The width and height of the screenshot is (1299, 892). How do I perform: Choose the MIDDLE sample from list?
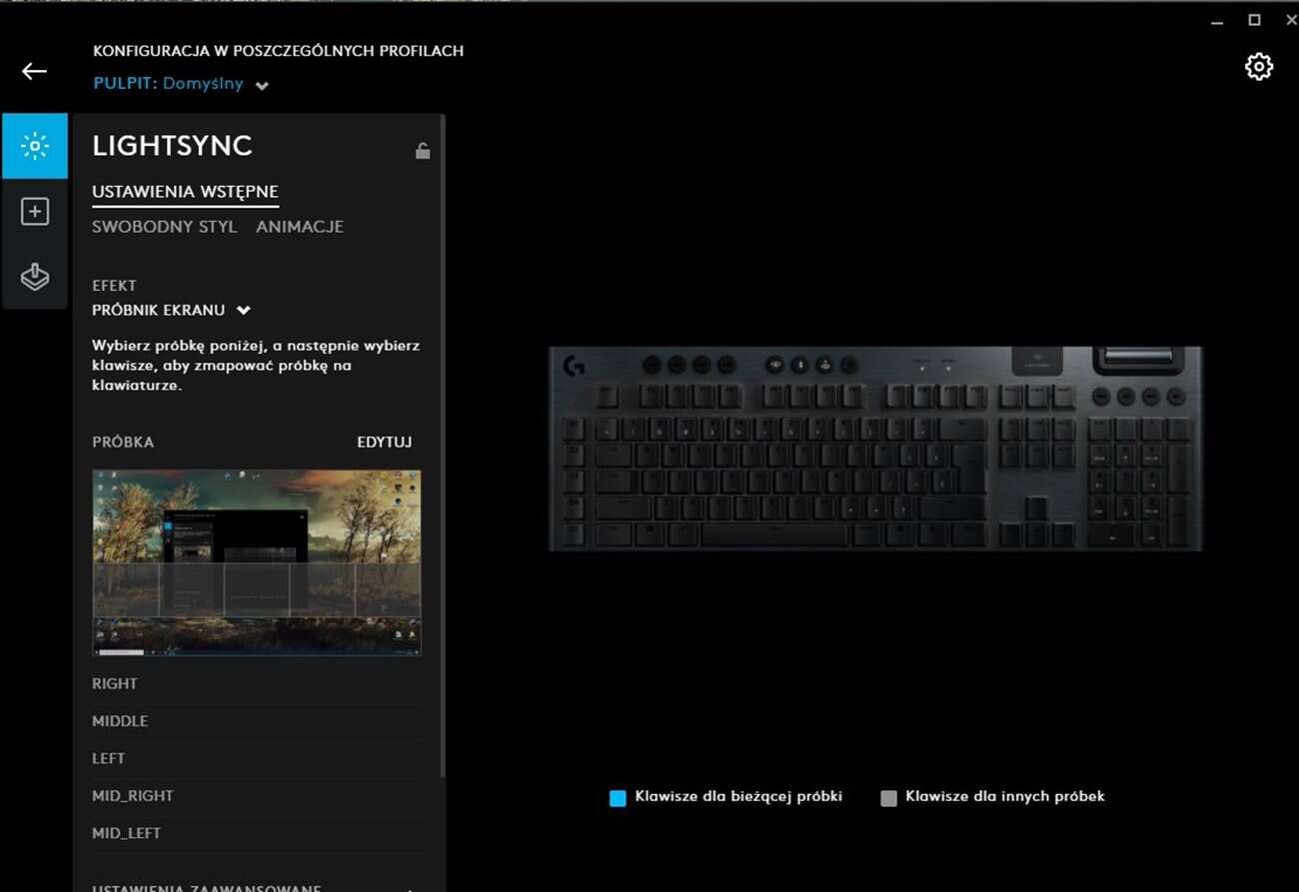pyautogui.click(x=120, y=721)
